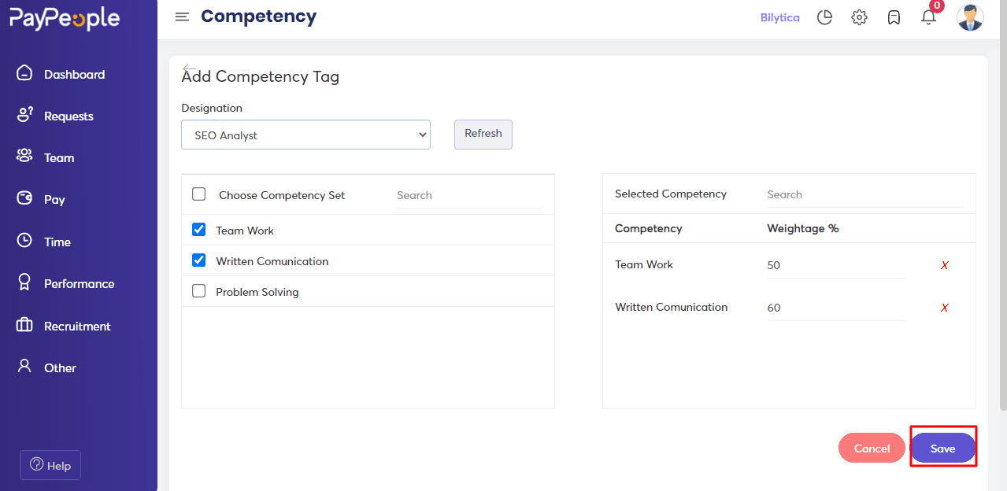Open the Designation dropdown showing SEO Analyst
The height and width of the screenshot is (491, 1007).
305,135
